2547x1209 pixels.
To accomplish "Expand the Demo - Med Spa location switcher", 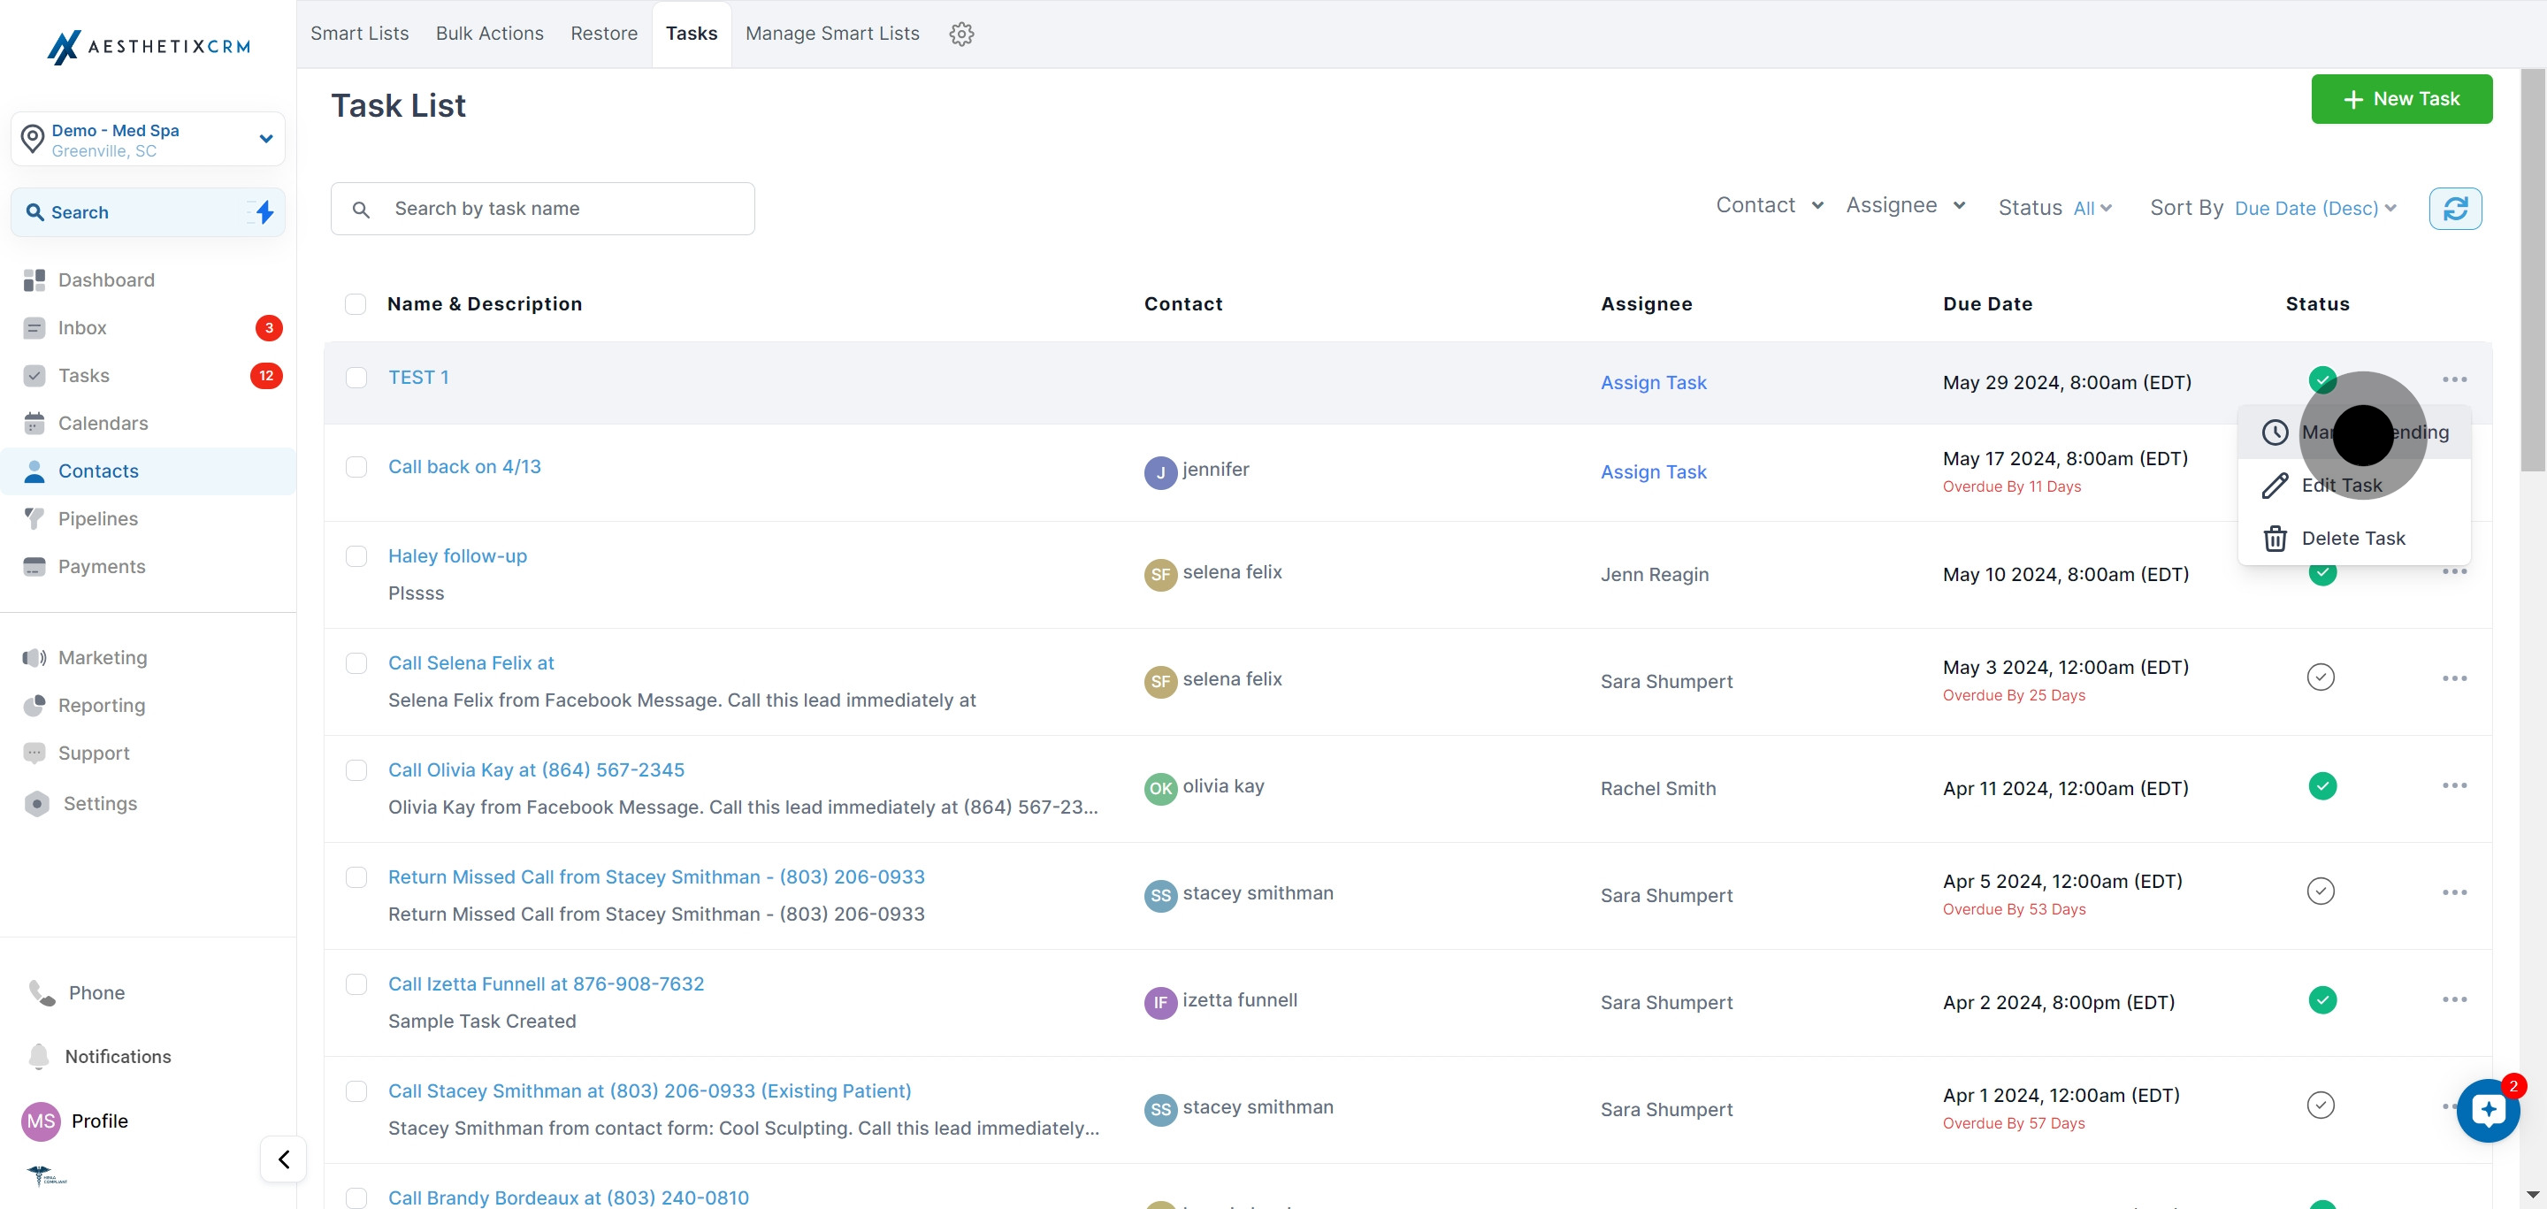I will coord(149,140).
